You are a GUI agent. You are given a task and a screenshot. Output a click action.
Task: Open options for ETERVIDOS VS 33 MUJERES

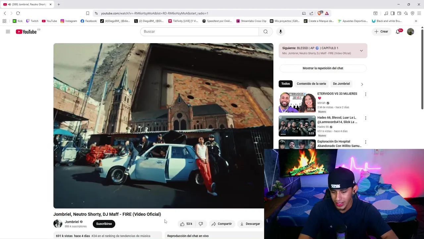(x=366, y=94)
